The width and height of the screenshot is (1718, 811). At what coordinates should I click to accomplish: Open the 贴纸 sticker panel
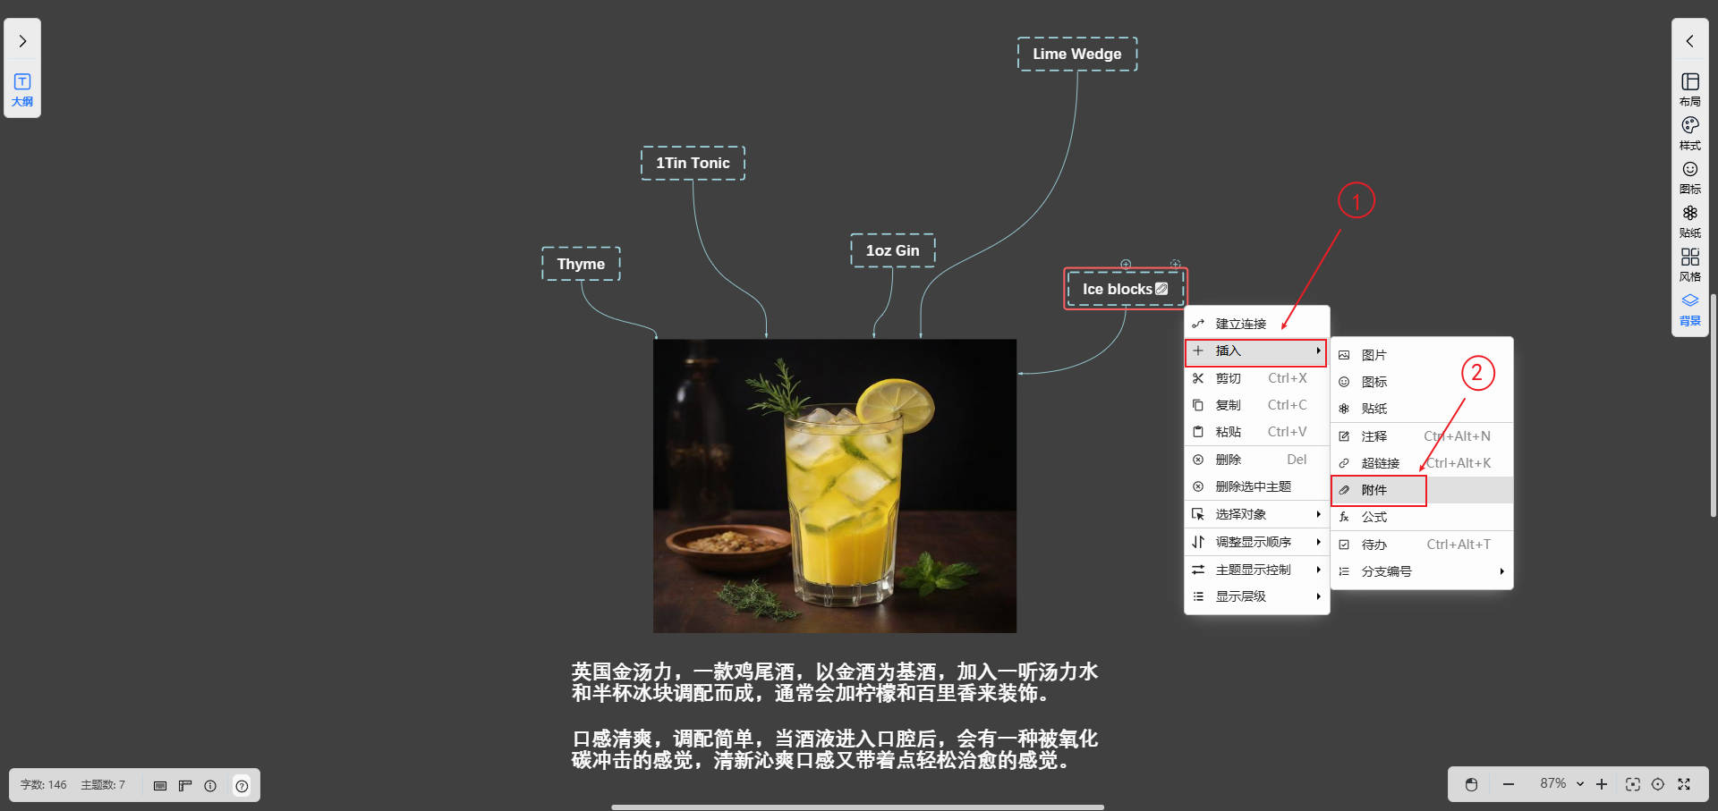click(x=1689, y=220)
